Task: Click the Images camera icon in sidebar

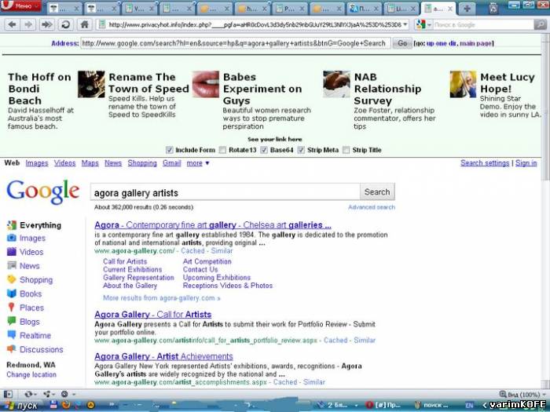Action: click(x=12, y=239)
